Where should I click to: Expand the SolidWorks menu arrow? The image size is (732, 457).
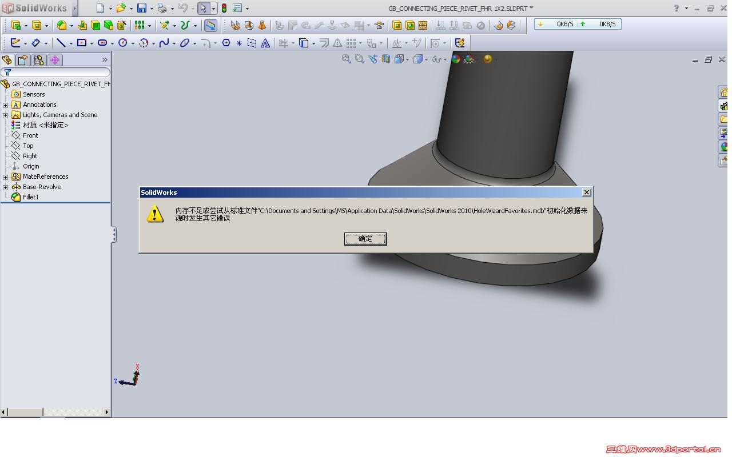[75, 8]
